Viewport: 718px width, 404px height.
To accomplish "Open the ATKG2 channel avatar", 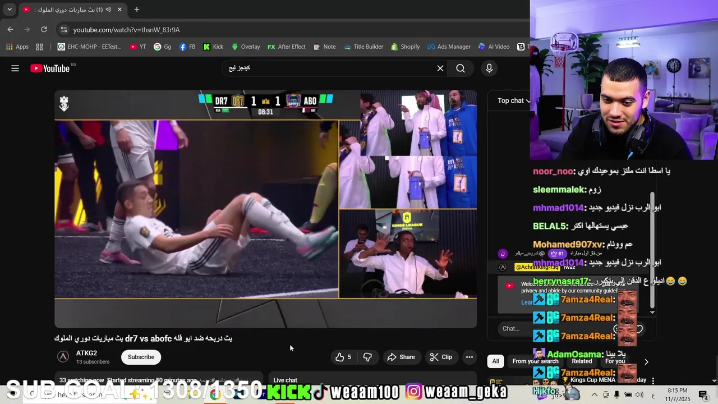I will pyautogui.click(x=63, y=356).
